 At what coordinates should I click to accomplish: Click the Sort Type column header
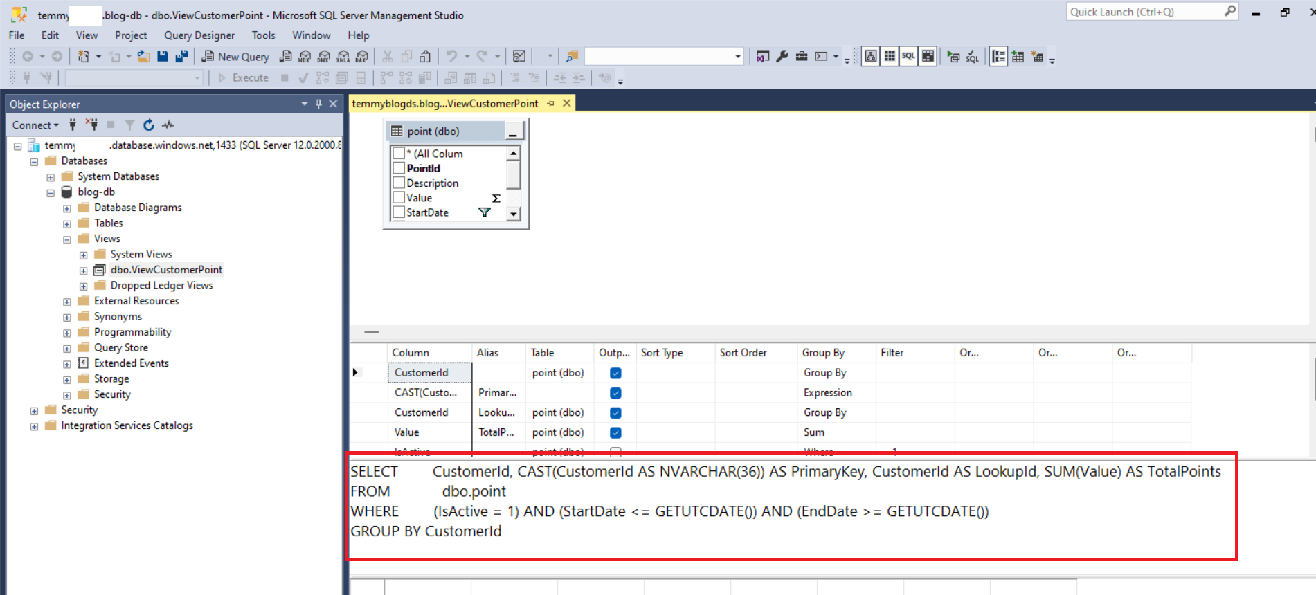click(675, 353)
